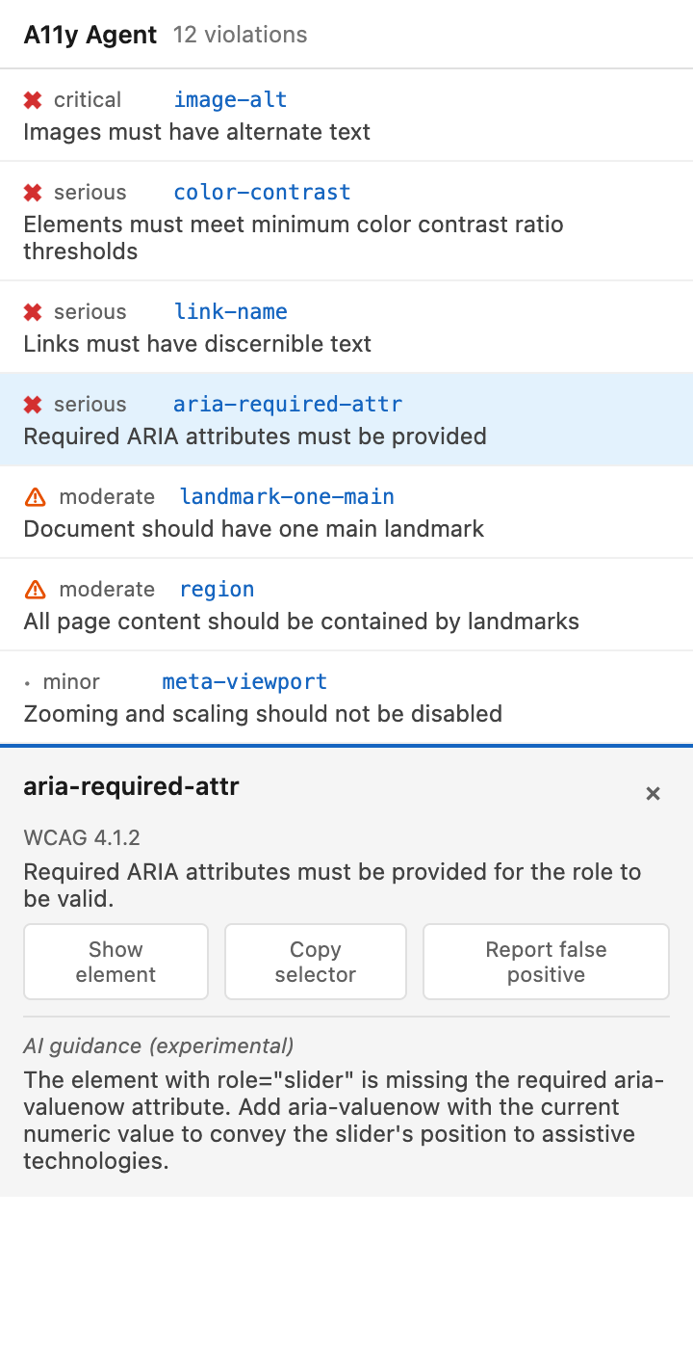Open the color-contrast rule link

tap(262, 192)
